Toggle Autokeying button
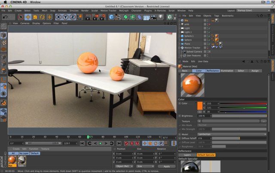 (x=132, y=143)
